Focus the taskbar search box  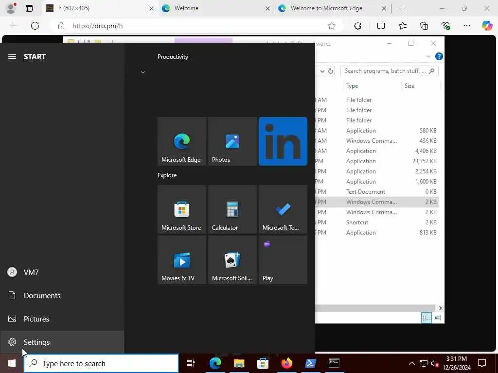click(101, 363)
